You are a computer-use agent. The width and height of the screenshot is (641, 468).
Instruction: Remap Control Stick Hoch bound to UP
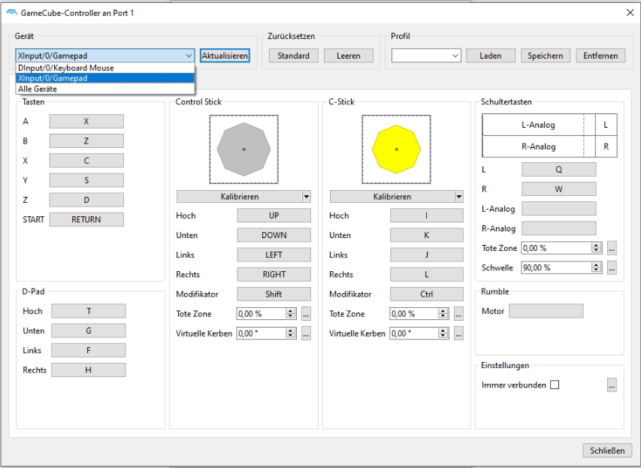[274, 216]
